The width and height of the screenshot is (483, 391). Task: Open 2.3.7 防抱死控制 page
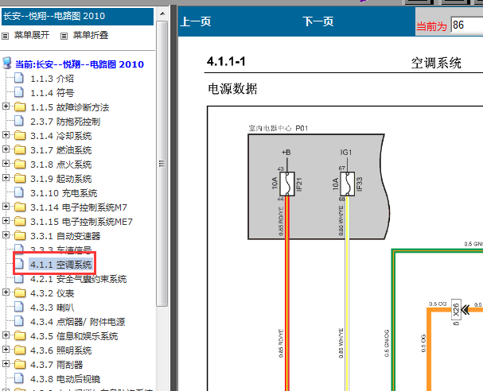click(65, 122)
